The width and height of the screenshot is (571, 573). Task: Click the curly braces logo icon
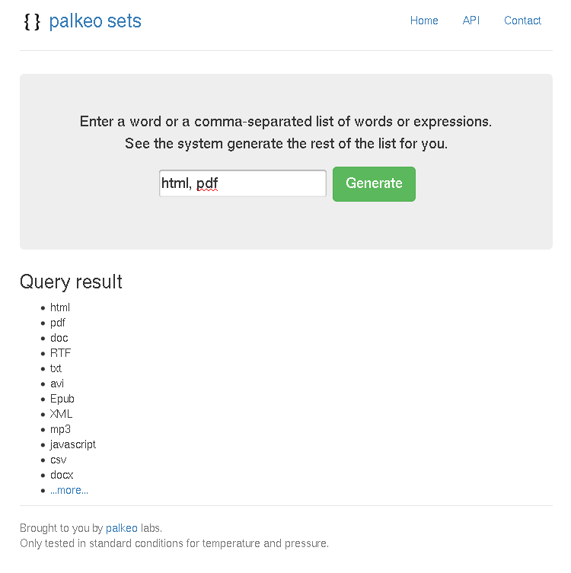coord(32,21)
